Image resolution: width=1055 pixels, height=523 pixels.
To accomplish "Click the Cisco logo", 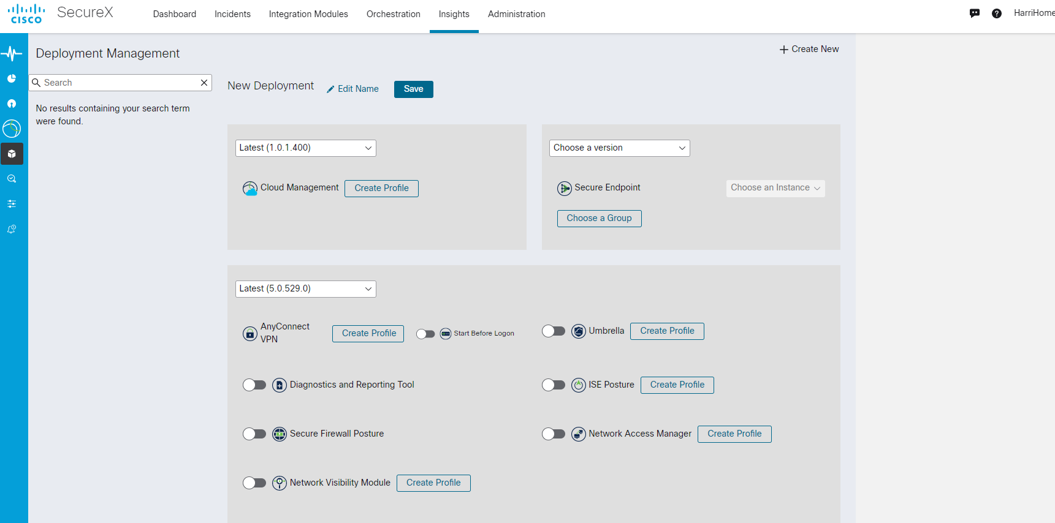I will coord(26,14).
